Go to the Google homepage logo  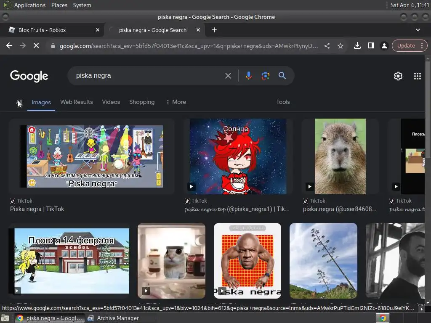click(x=29, y=76)
